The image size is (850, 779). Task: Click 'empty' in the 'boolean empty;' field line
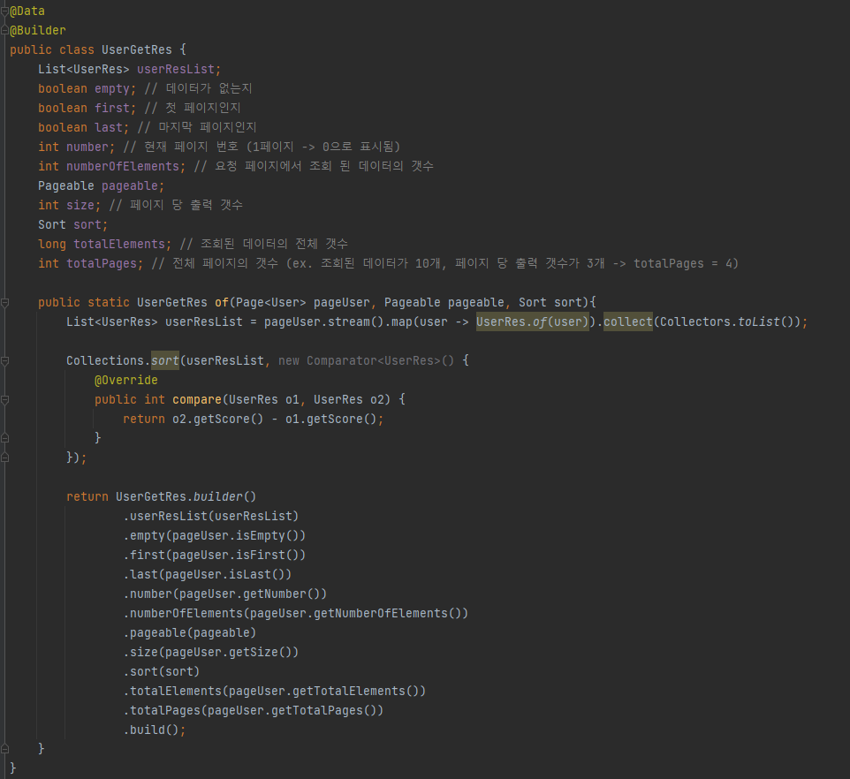tap(112, 89)
